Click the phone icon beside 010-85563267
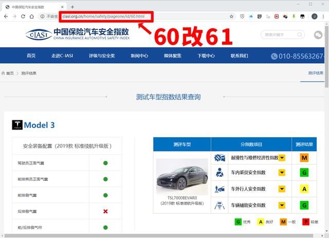 (x=274, y=56)
